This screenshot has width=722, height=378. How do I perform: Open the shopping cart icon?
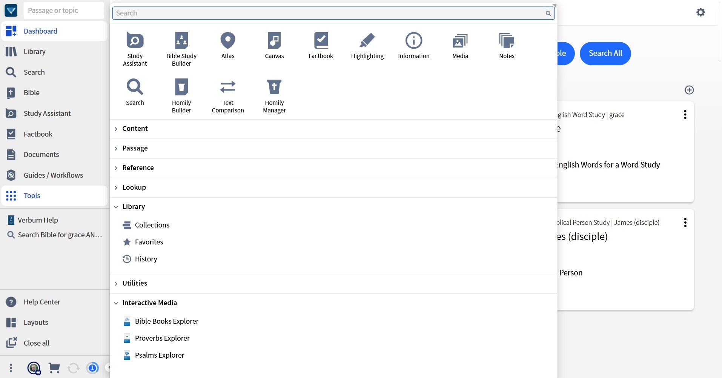tap(54, 368)
